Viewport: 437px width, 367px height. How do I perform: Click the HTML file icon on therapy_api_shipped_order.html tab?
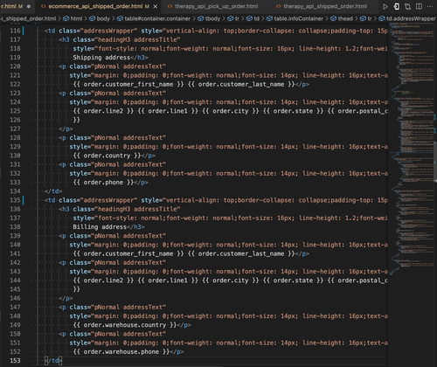279,6
